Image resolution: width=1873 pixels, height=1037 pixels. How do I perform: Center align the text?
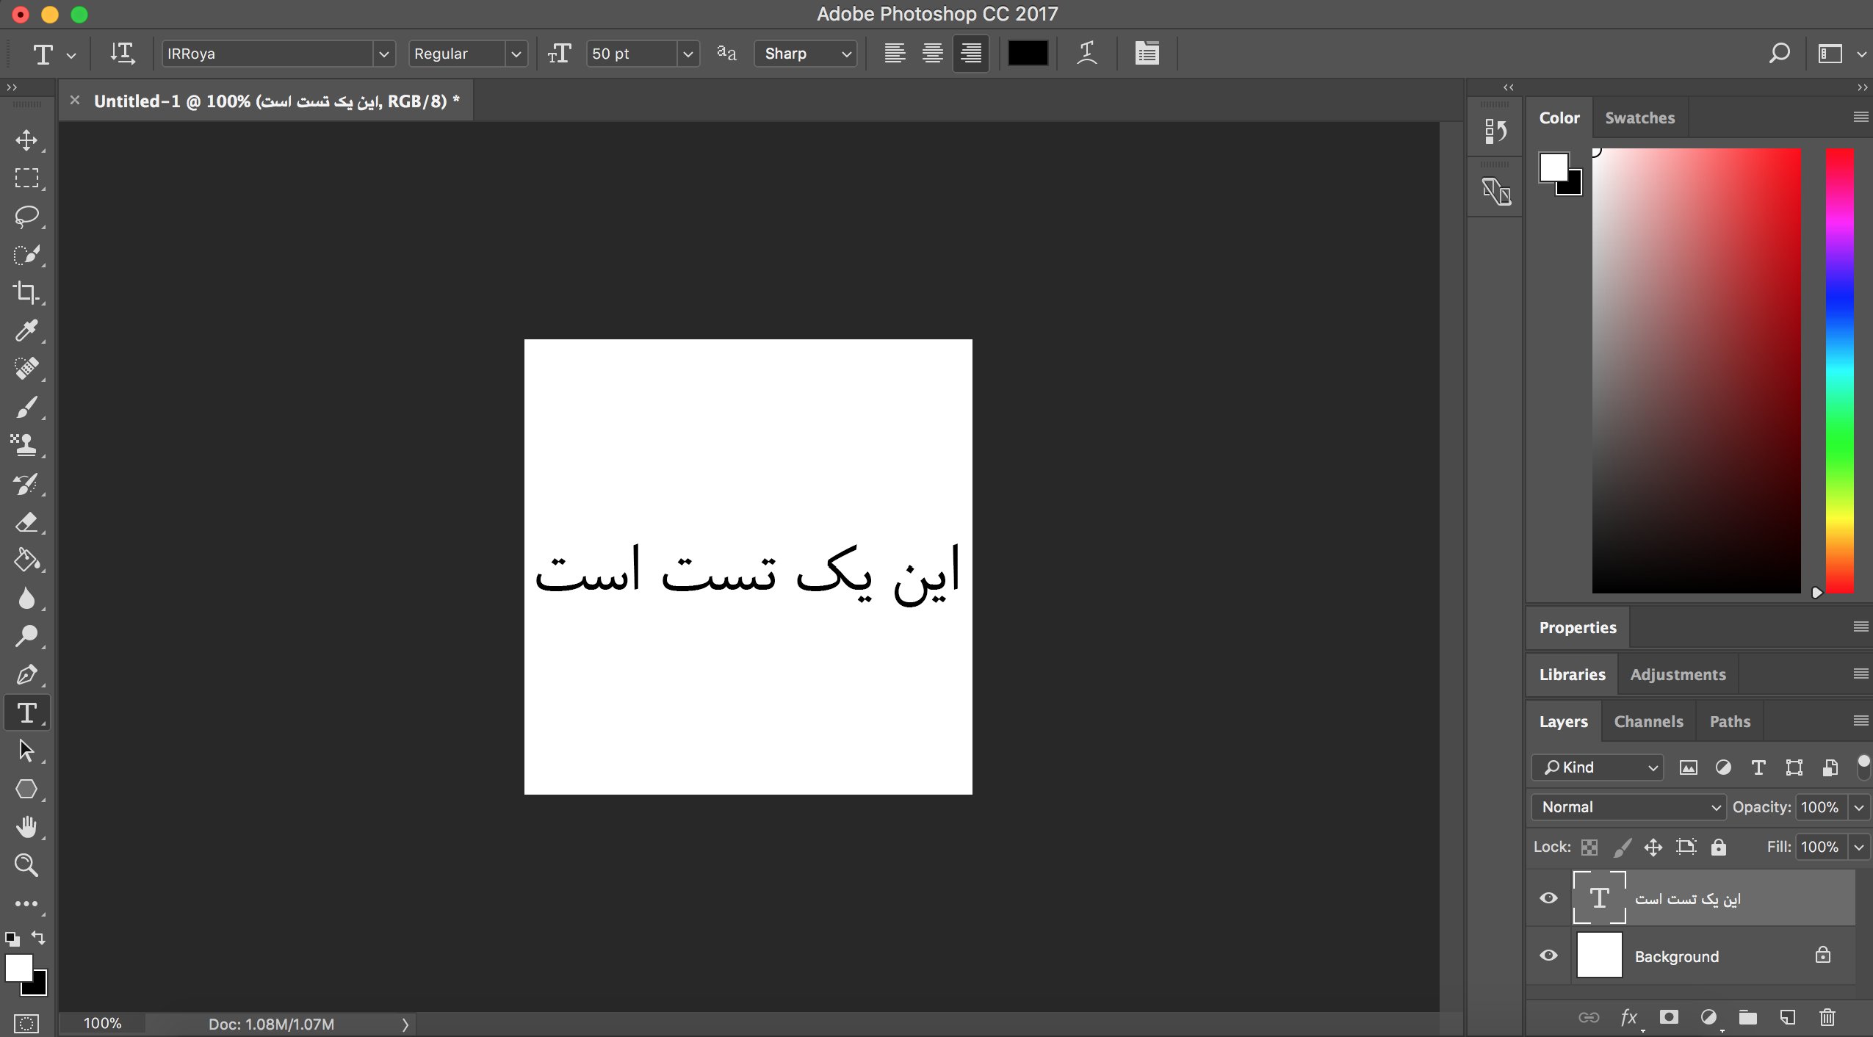coord(933,54)
